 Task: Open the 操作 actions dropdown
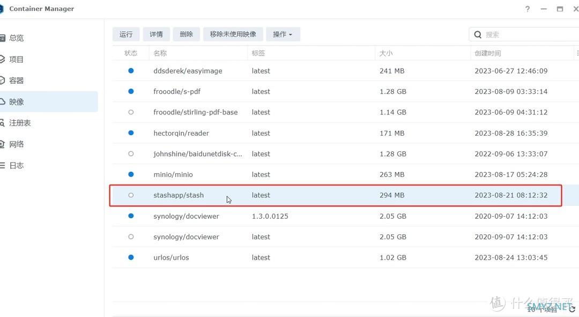point(283,34)
